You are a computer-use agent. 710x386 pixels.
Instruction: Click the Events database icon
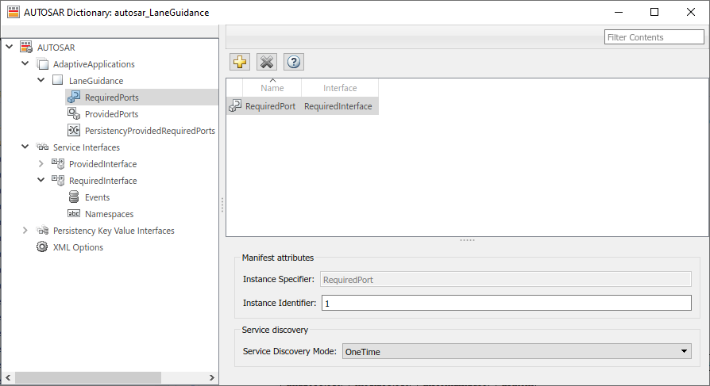click(74, 197)
